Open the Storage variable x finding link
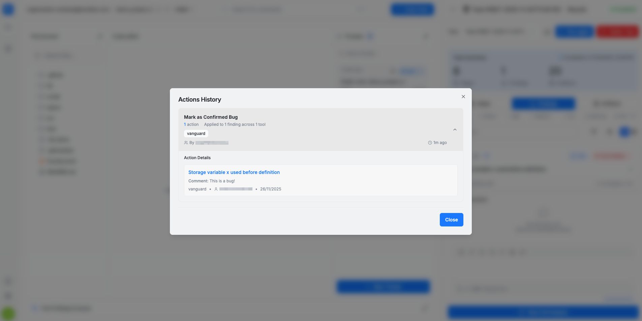 [x=234, y=172]
